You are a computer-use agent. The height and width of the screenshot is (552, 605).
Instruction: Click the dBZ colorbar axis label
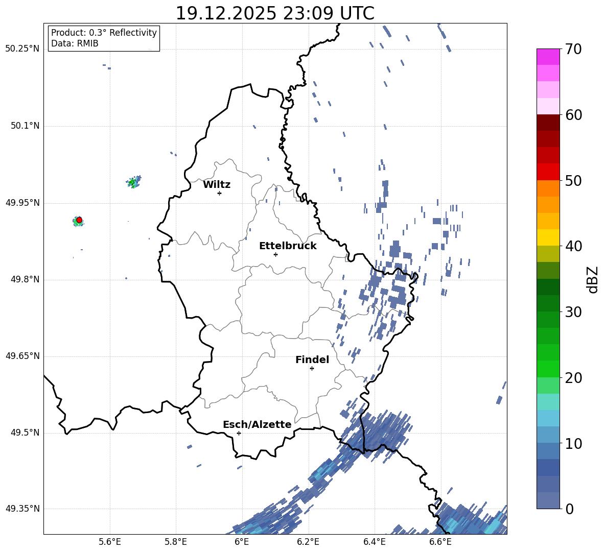tap(593, 280)
